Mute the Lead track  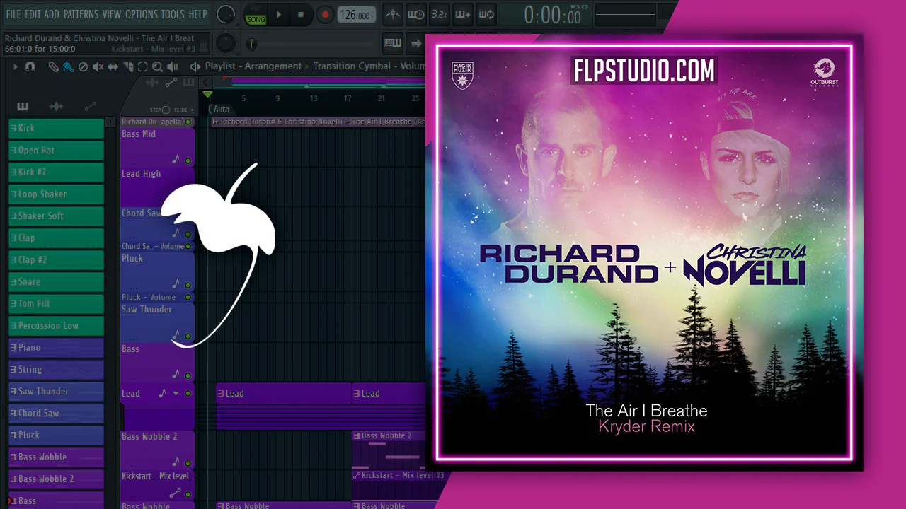(188, 393)
